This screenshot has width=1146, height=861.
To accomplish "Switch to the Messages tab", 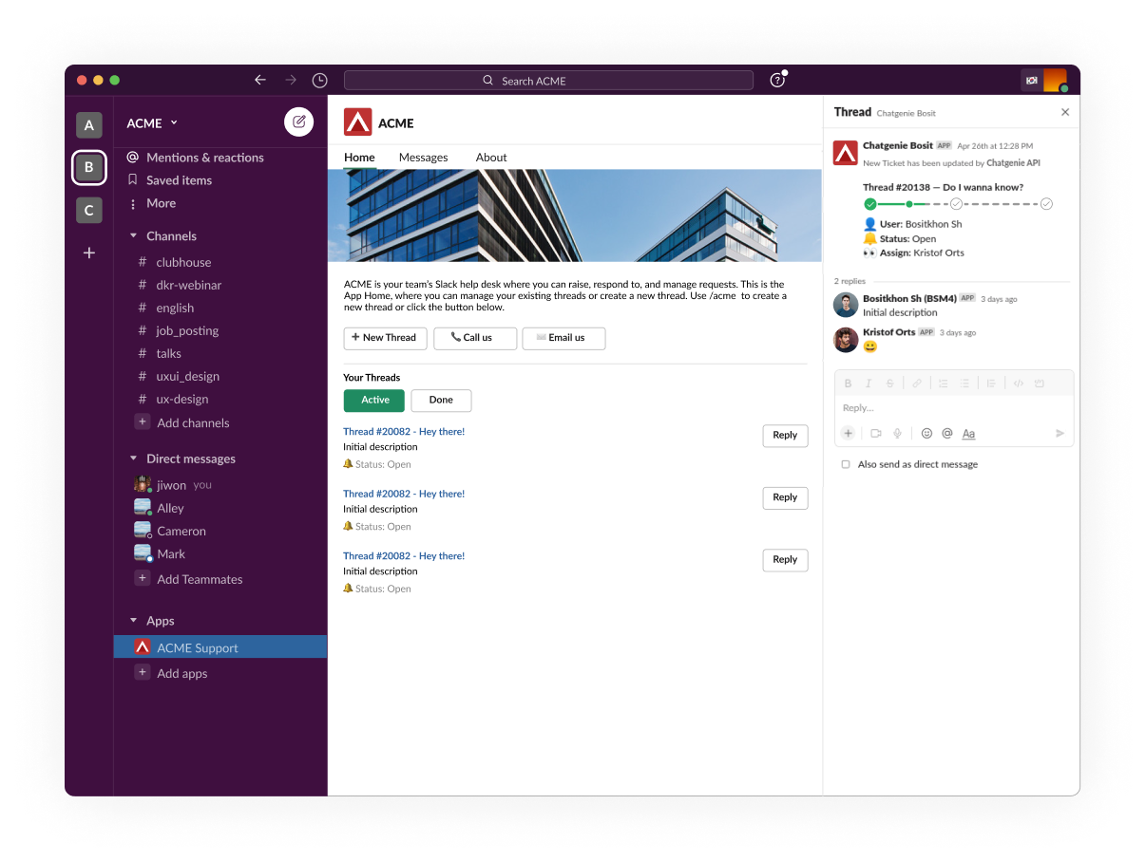I will click(x=423, y=158).
